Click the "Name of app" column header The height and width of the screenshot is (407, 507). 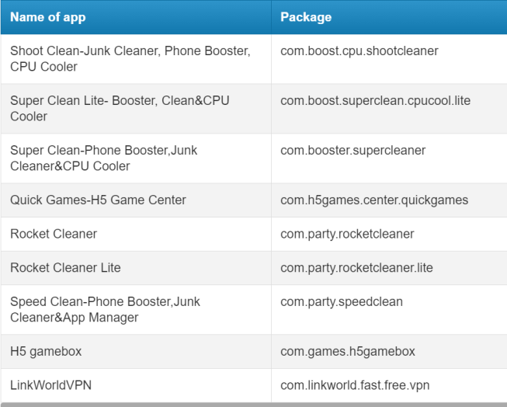click(49, 17)
